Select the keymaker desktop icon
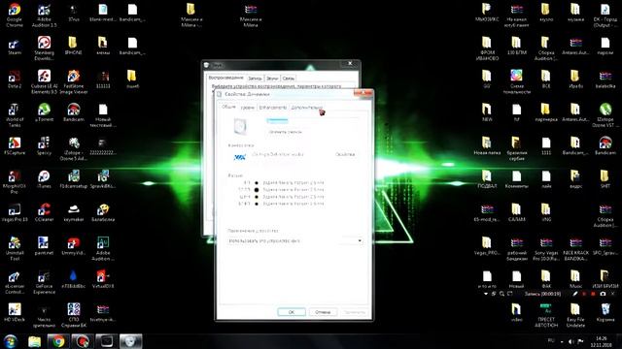Screen dimensions: 622x349 click(x=74, y=212)
